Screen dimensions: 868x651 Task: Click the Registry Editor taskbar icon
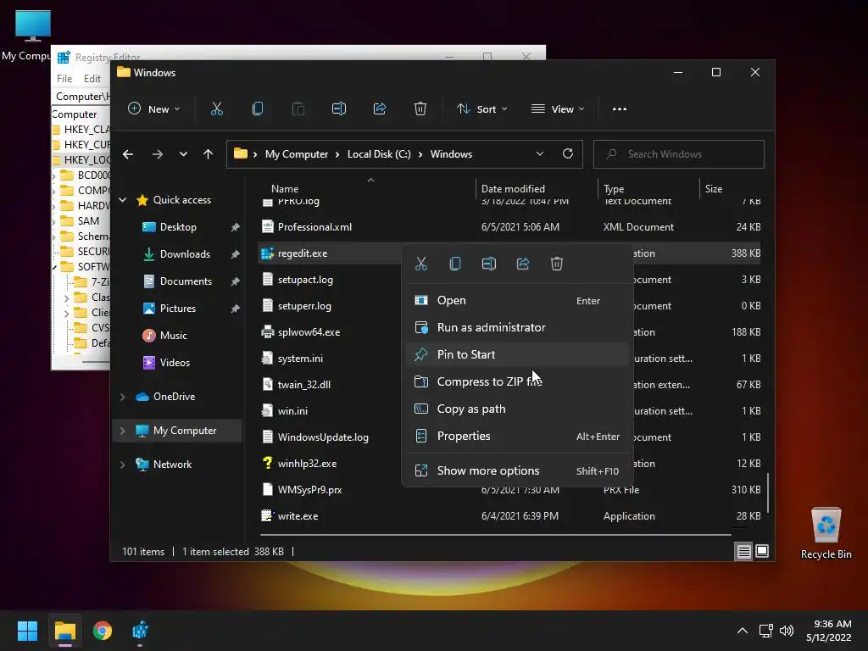(140, 631)
